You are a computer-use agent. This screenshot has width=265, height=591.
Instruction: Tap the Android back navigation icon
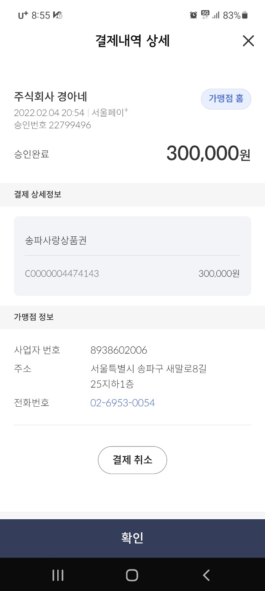pyautogui.click(x=206, y=575)
